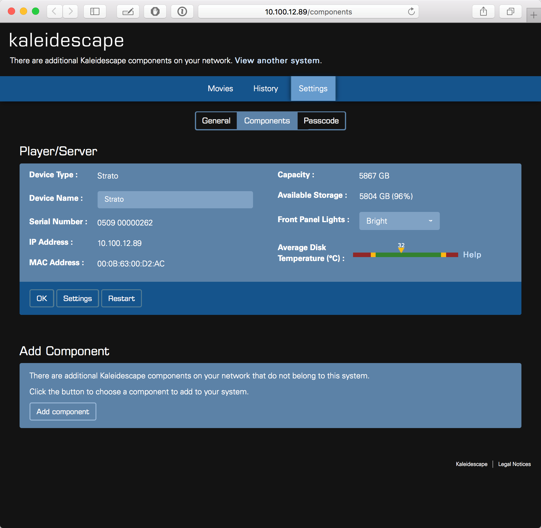Viewport: 541px width, 528px height.
Task: Open the History tab
Action: [x=266, y=89]
